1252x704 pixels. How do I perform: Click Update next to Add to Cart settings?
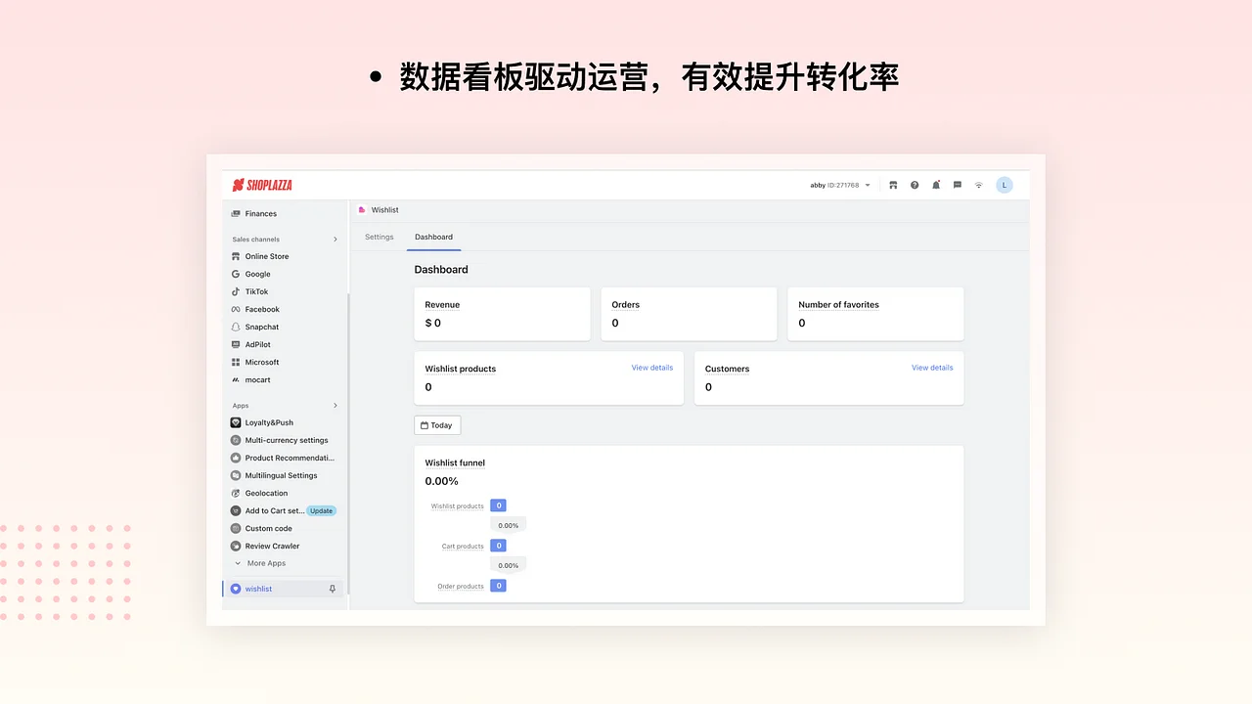point(321,510)
